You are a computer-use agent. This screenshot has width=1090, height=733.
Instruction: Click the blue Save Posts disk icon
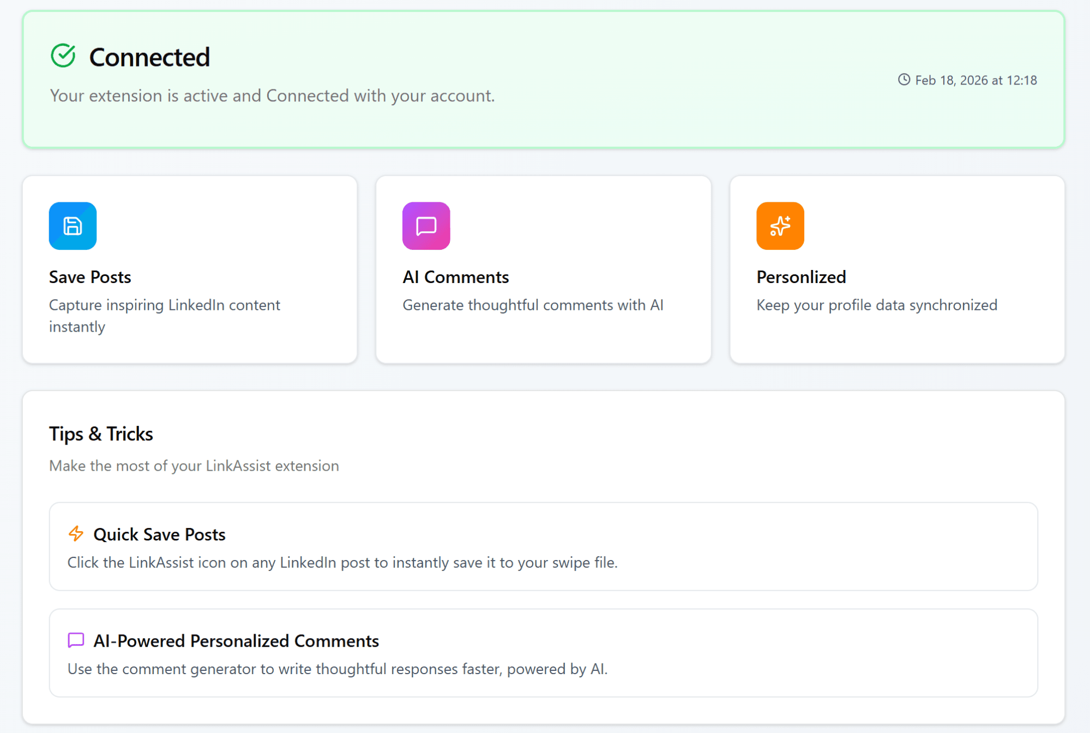tap(73, 226)
